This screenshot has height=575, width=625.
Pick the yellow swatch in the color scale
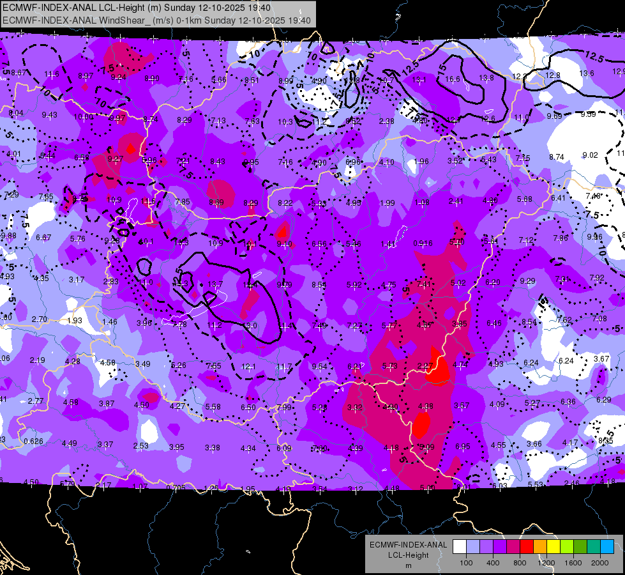[553, 546]
